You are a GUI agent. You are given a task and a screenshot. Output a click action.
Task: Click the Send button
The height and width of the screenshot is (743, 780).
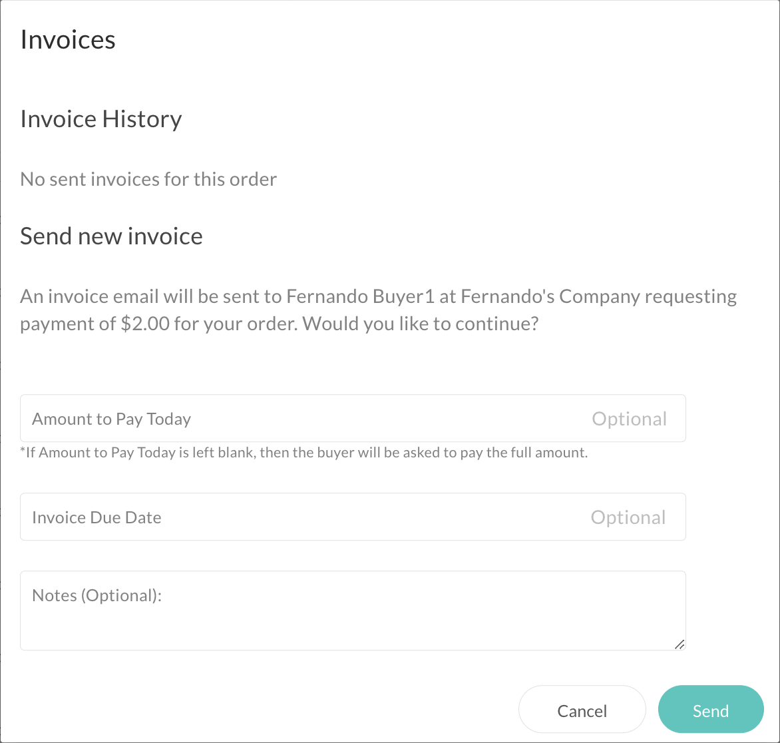click(x=710, y=710)
